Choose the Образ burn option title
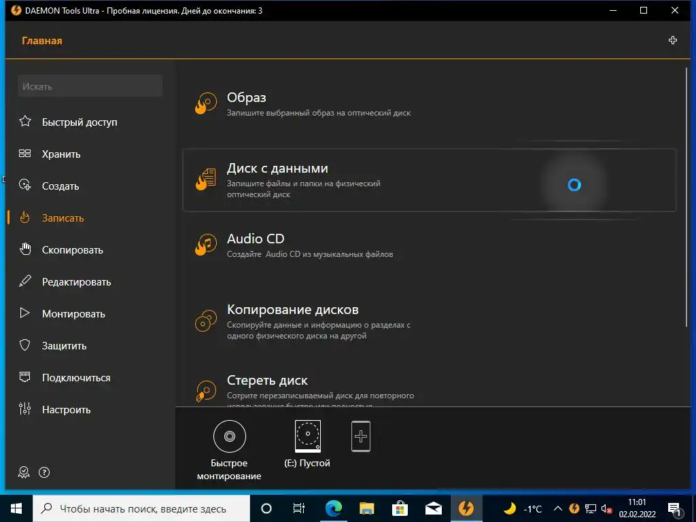Image resolution: width=696 pixels, height=522 pixels. (246, 98)
